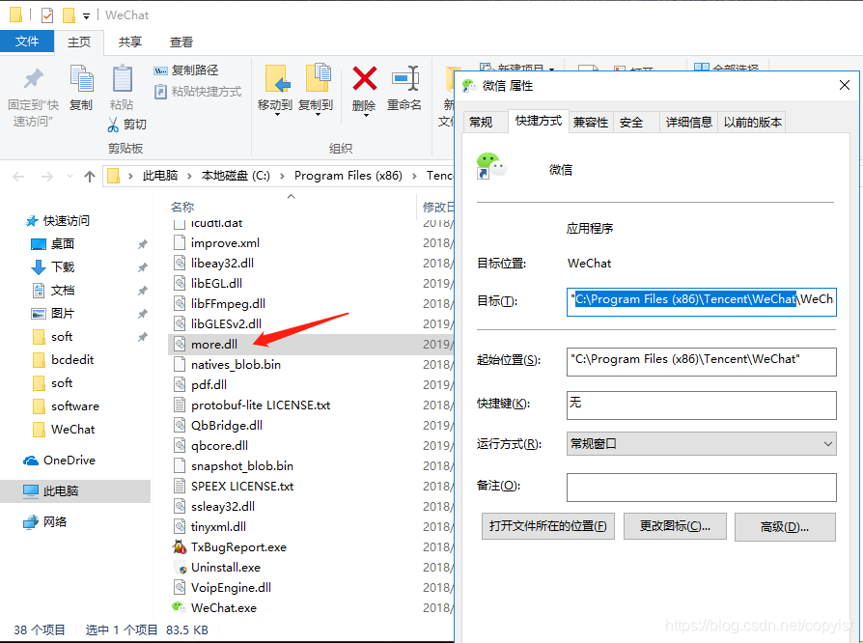The image size is (863, 643).
Task: Select VoipEngine.dll in the file list
Action: pos(231,588)
